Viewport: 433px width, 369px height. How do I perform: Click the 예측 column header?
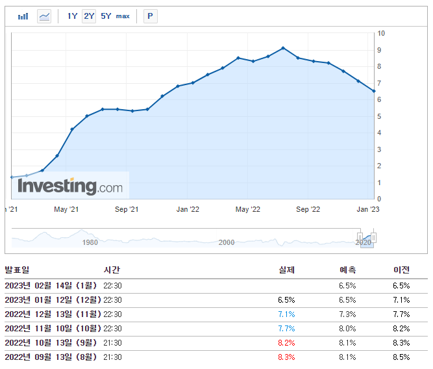(x=348, y=270)
